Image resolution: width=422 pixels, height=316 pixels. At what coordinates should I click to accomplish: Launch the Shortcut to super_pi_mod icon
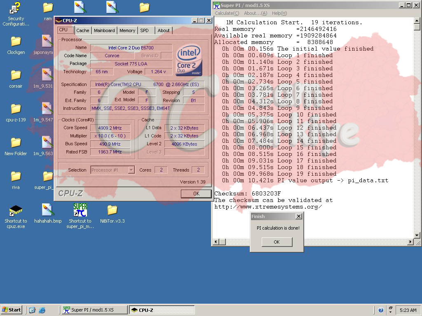[x=80, y=216]
